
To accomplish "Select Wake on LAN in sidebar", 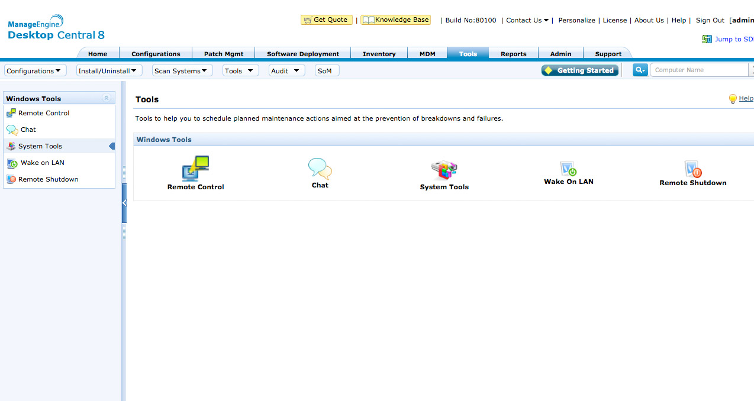I will (42, 163).
